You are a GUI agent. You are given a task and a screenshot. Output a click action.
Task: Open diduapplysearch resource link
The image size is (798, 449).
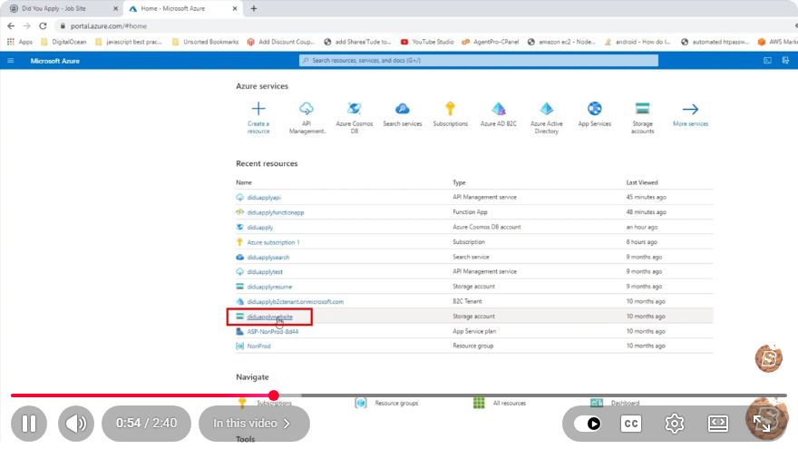pyautogui.click(x=268, y=257)
